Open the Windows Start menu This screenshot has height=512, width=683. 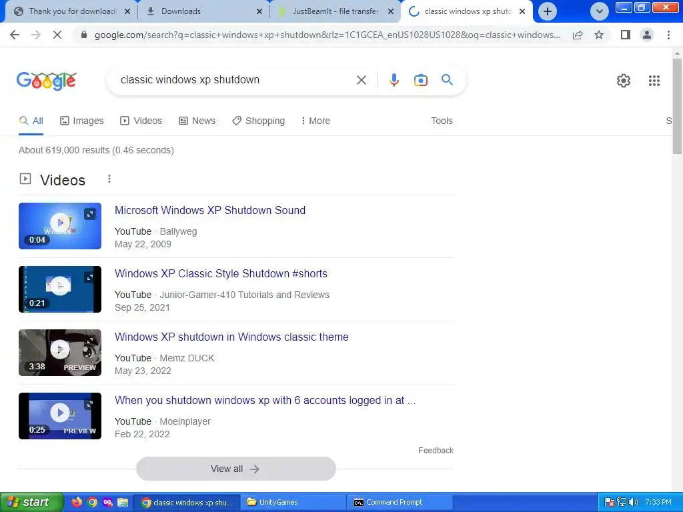pyautogui.click(x=31, y=503)
